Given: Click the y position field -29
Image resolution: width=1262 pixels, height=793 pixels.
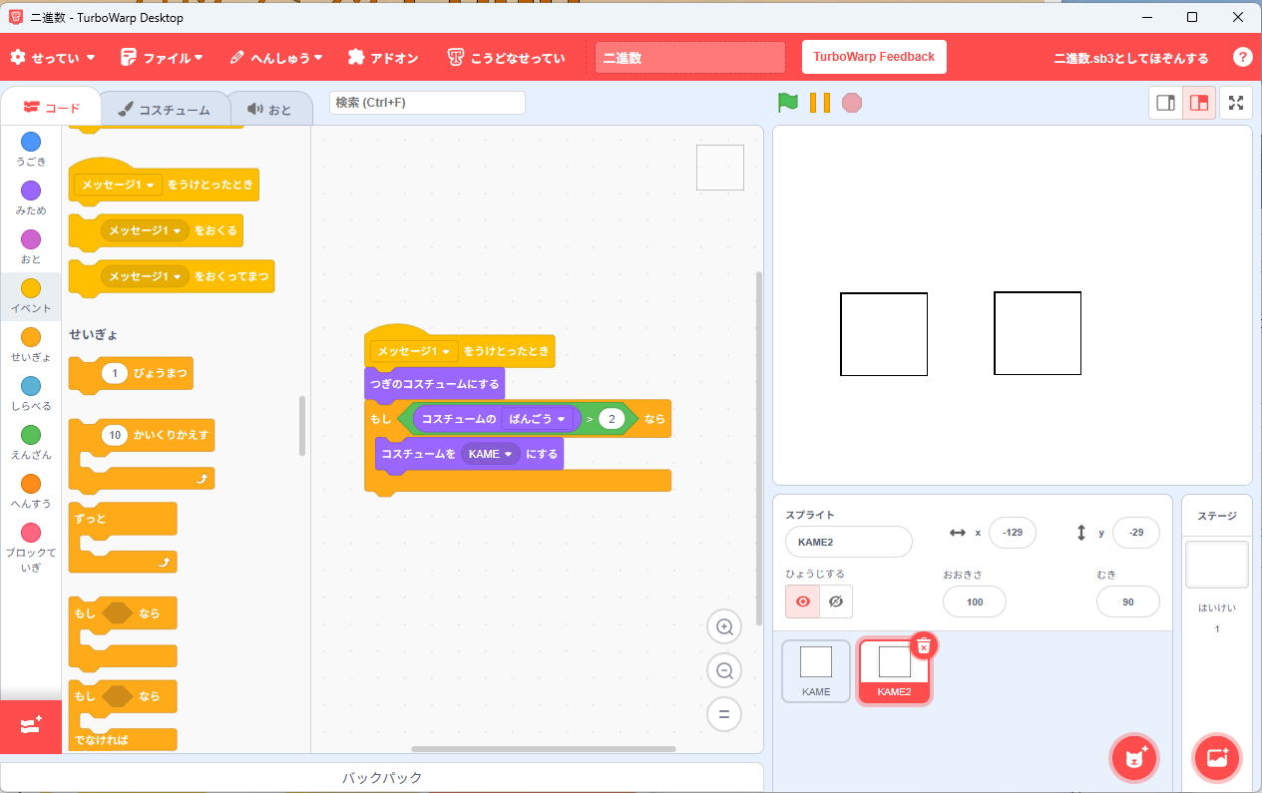Looking at the screenshot, I should (x=1136, y=533).
